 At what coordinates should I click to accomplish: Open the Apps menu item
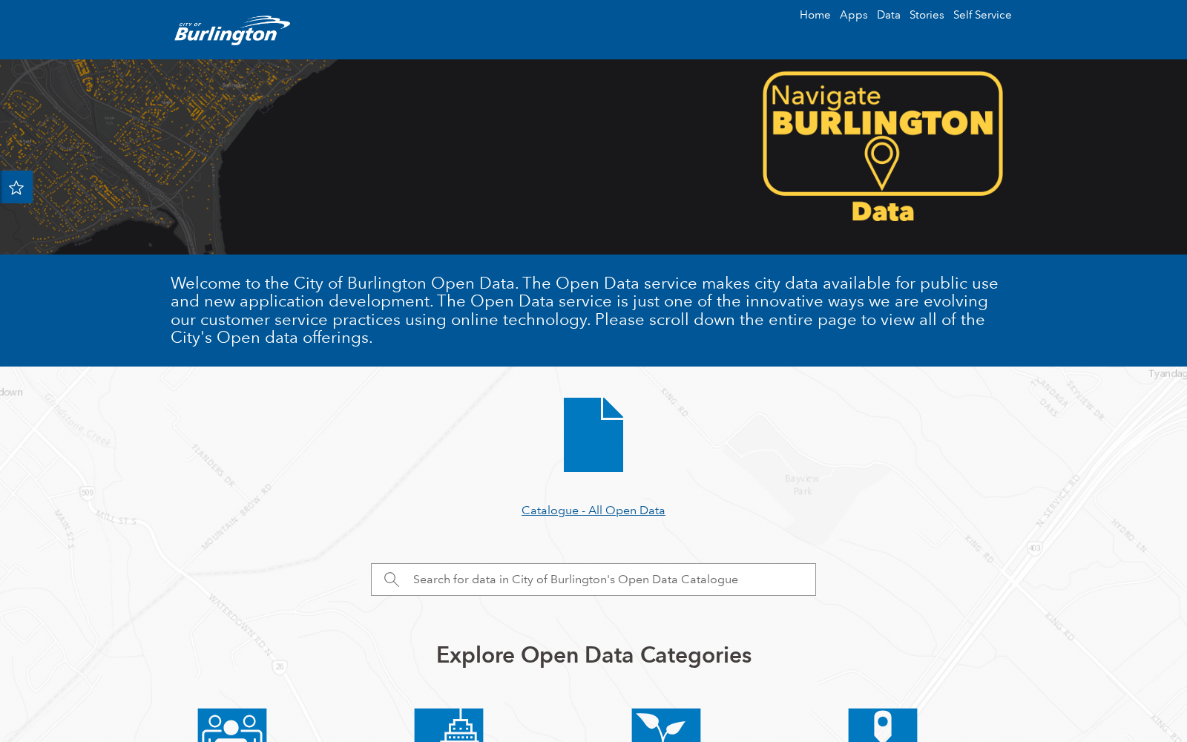853,15
